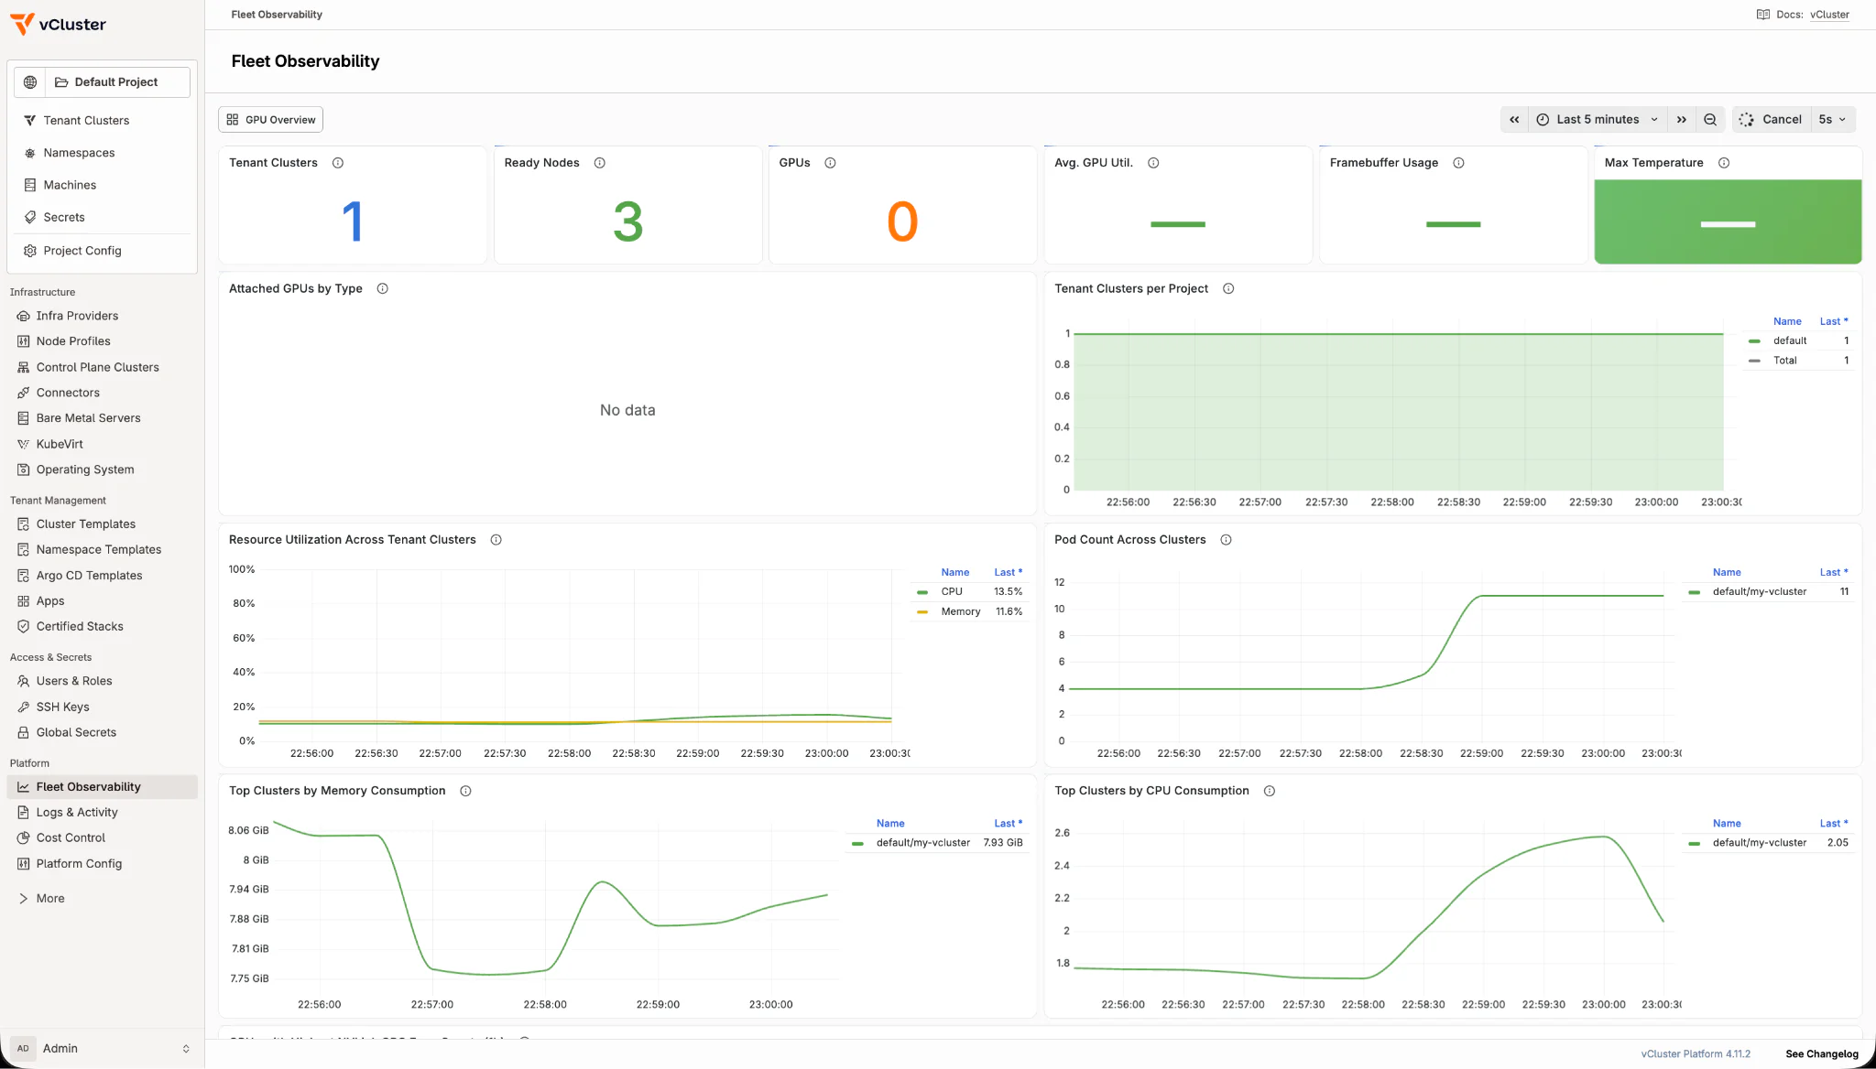Toggle default/my-vcluster series in Pod Count legend
Screen dimensions: 1876x1069
(1759, 592)
